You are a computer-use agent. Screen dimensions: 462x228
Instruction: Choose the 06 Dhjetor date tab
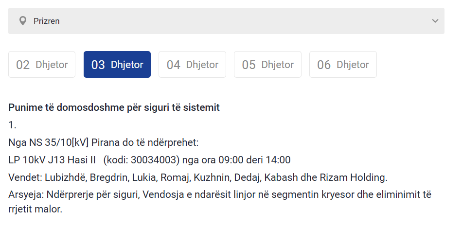343,65
